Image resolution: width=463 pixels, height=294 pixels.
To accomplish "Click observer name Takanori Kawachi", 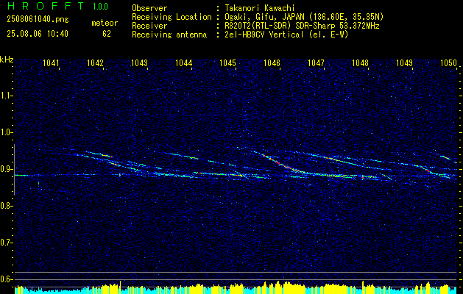I will click(260, 9).
